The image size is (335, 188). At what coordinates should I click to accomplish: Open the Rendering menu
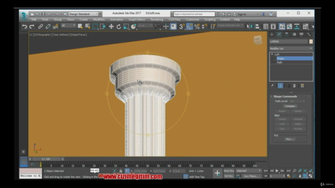[x=157, y=19]
